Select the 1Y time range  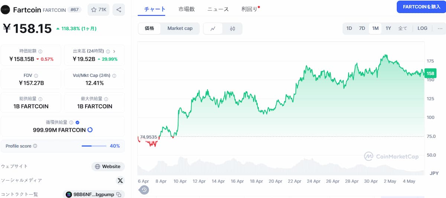click(388, 28)
